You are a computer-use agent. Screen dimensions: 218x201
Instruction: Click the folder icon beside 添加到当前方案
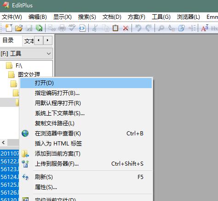tap(25, 154)
